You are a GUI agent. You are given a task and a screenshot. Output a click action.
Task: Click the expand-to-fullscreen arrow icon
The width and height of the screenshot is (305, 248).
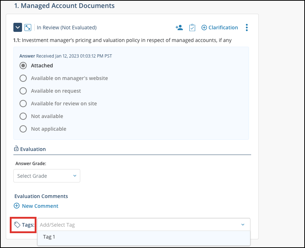click(28, 28)
